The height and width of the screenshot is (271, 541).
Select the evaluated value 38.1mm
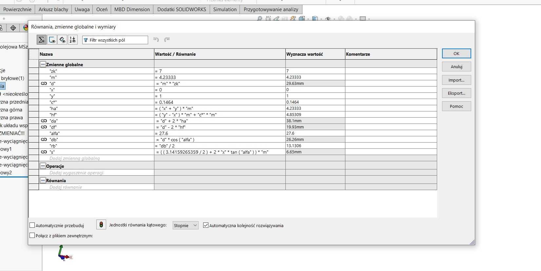point(315,121)
